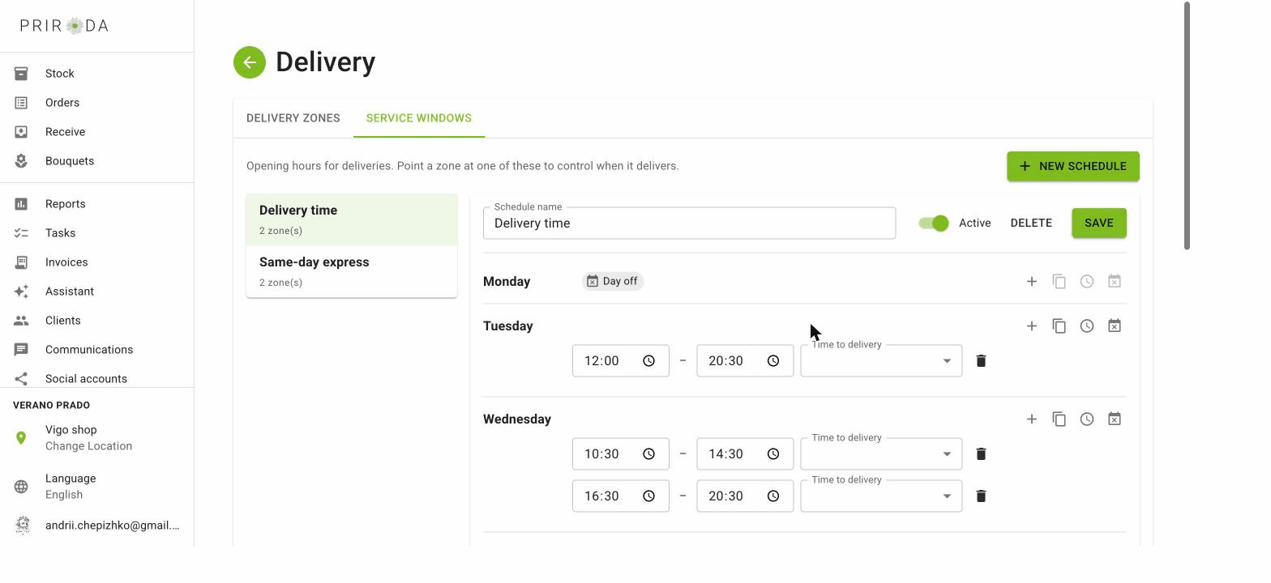Toggle the Active schedule switch

coord(934,223)
